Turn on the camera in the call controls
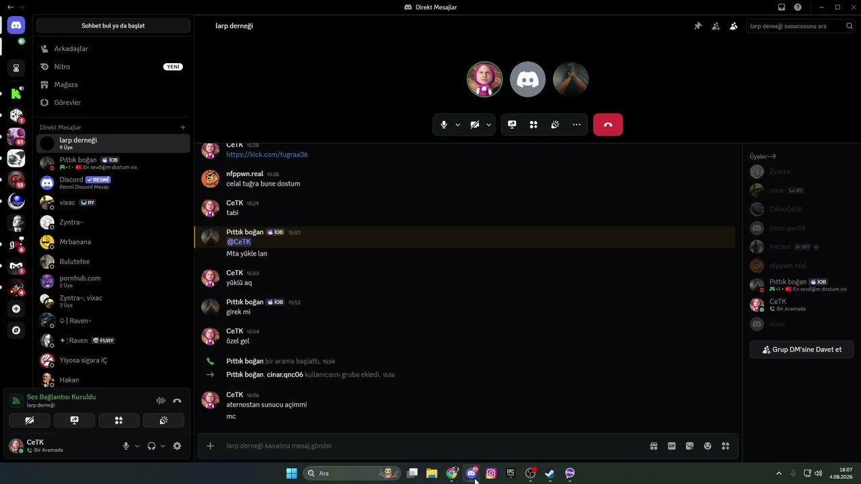861x484 pixels. (x=475, y=124)
